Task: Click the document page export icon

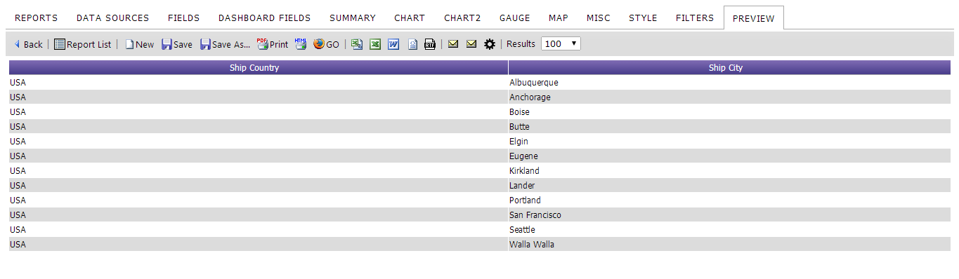Action: point(413,44)
